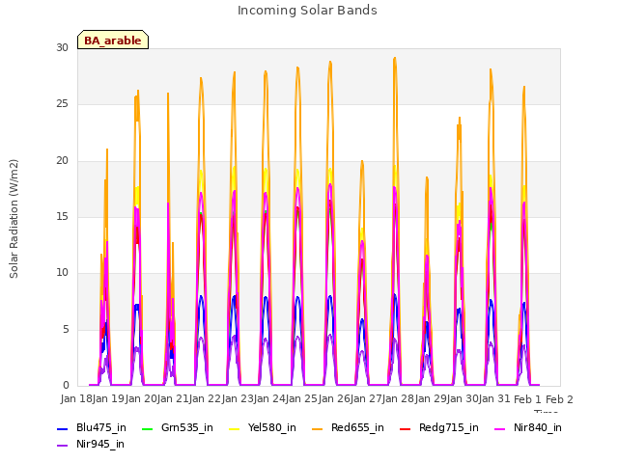
Task: Click the 30 y-axis tick label
Action: [x=62, y=48]
